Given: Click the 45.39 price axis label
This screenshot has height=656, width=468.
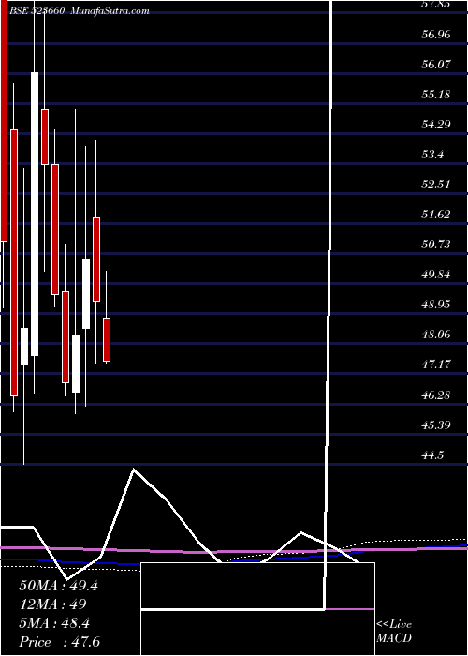Looking at the screenshot, I should [436, 425].
